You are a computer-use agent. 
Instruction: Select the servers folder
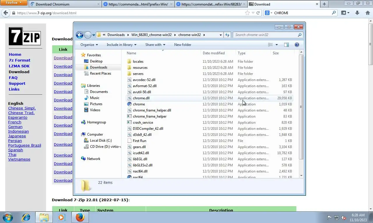138,74
